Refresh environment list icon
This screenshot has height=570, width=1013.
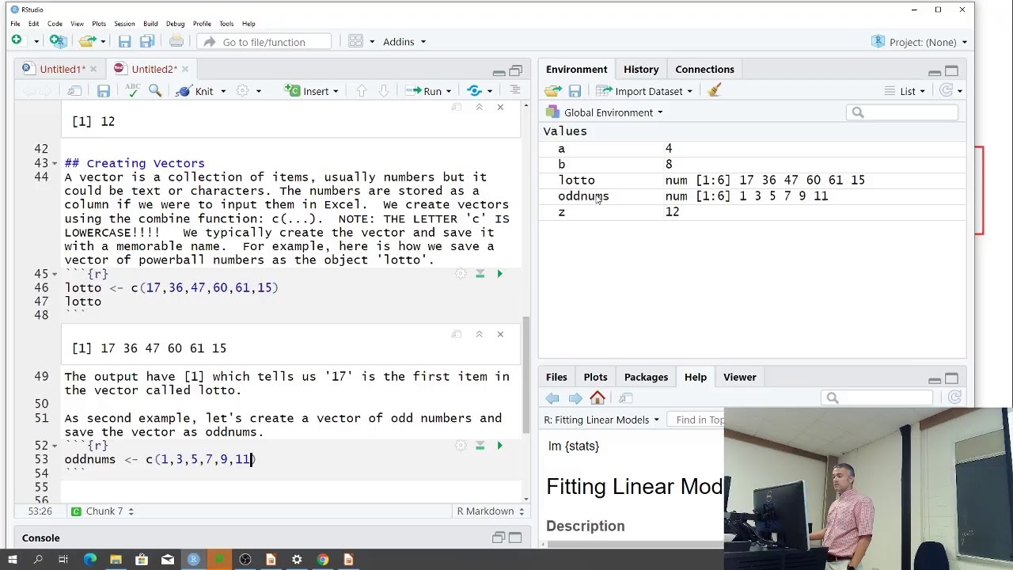click(947, 90)
